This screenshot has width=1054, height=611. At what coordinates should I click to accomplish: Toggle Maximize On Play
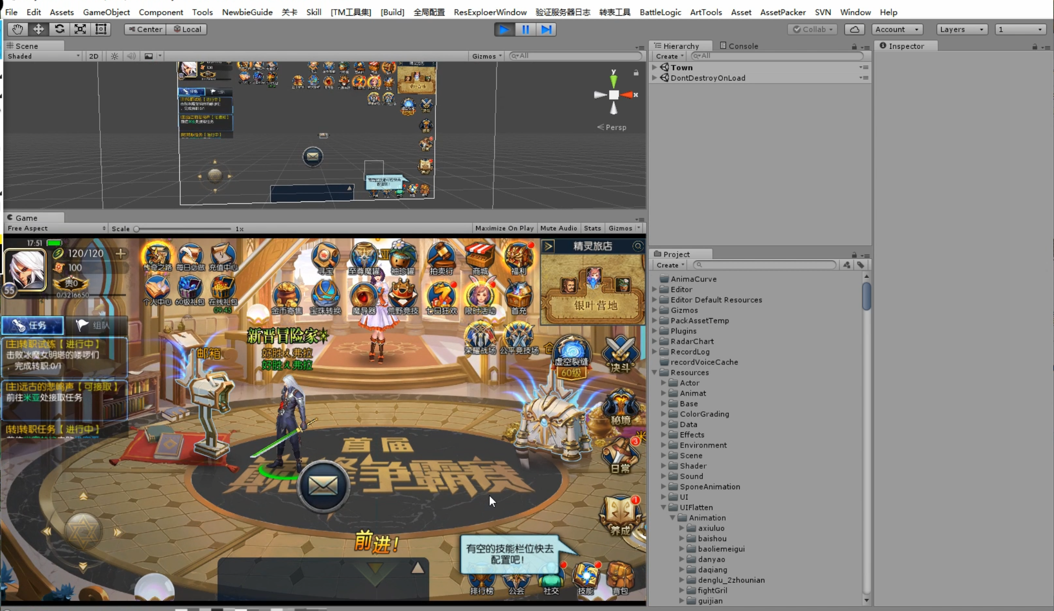click(x=504, y=228)
